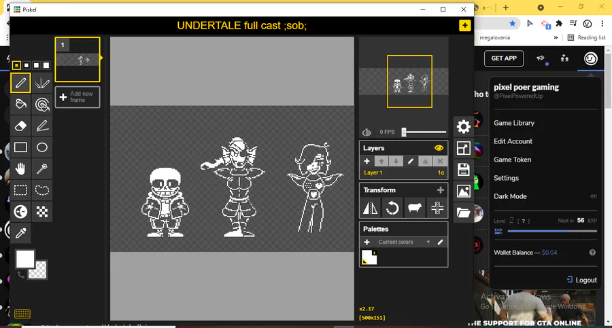The image size is (612, 328).
Task: Click the GET APP button
Action: point(504,58)
